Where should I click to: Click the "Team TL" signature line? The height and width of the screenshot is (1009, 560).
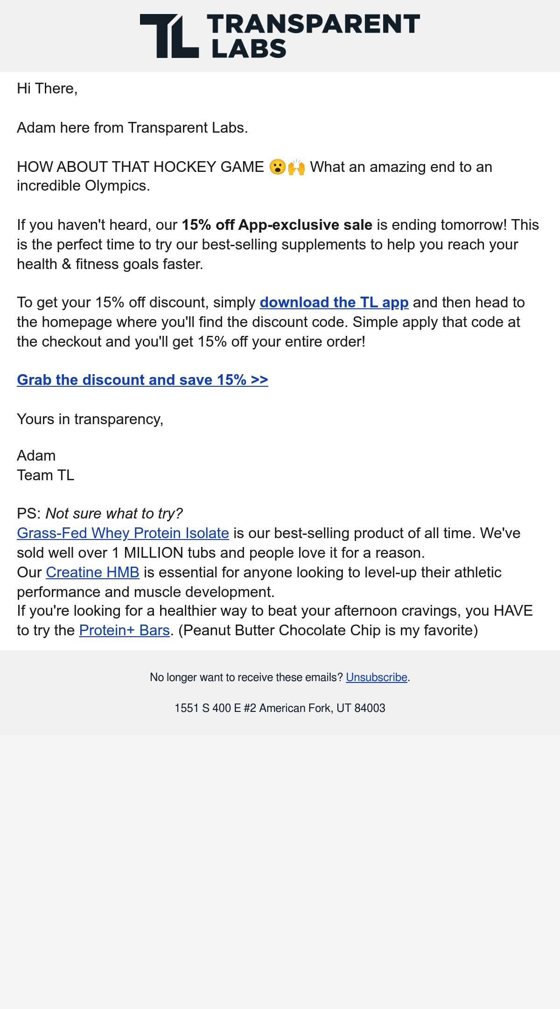coord(46,475)
